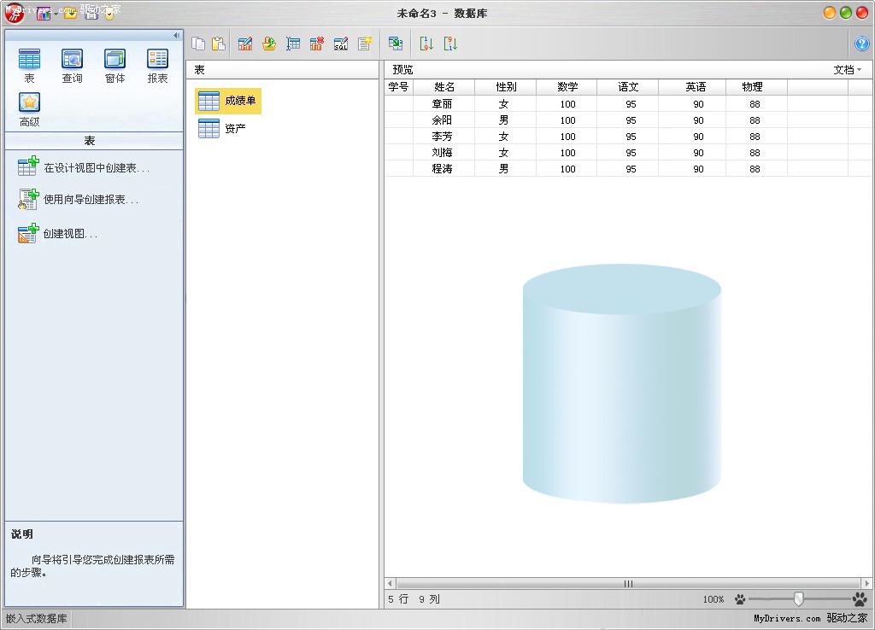Sort ascending using the toolbar icon
Screen dimensions: 875x630
(426, 44)
